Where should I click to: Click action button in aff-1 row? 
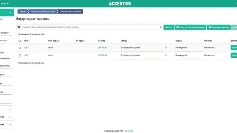click(234, 55)
